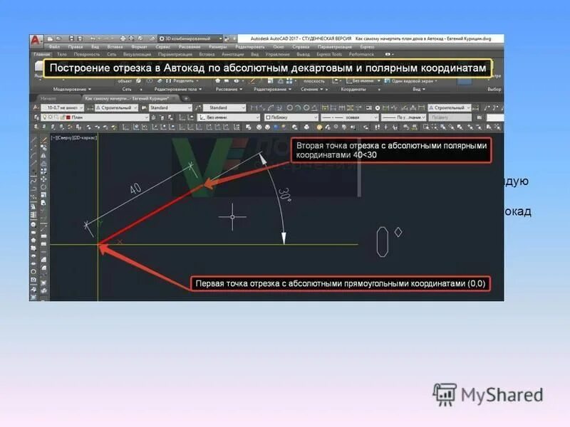
Task: Select the Erase tool at the top of the modify toolbar
Action: (x=43, y=139)
